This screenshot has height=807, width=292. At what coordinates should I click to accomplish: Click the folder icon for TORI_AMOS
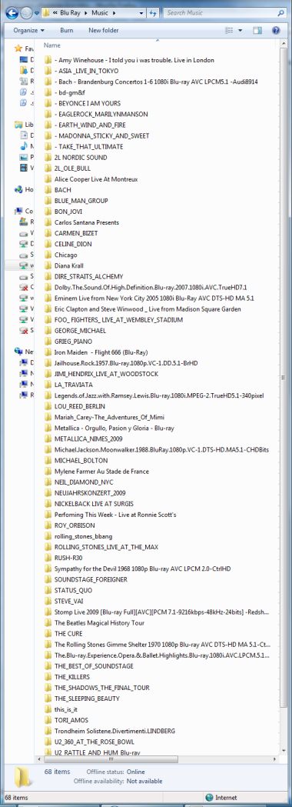click(48, 719)
